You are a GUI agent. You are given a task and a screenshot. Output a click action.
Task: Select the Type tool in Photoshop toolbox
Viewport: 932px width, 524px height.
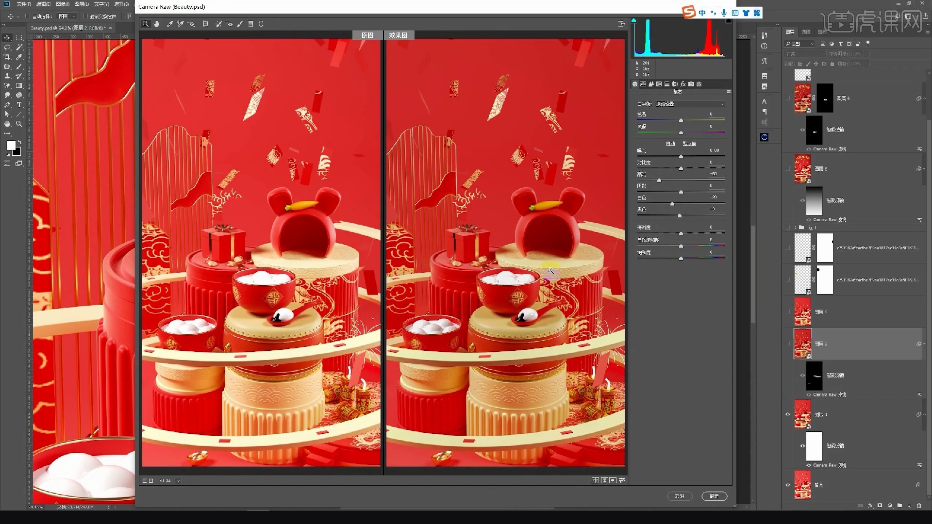[x=19, y=105]
